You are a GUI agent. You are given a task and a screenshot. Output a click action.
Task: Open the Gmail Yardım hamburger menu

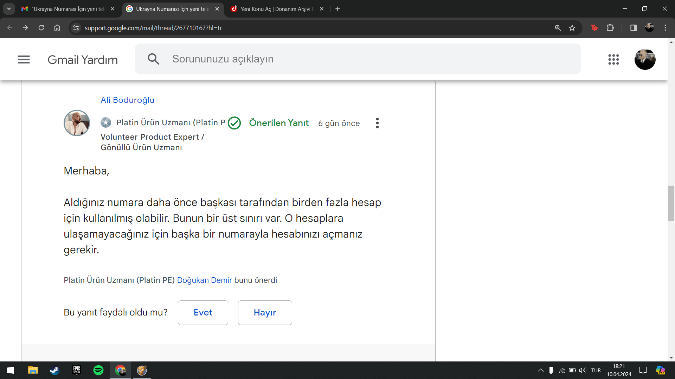pyautogui.click(x=24, y=60)
